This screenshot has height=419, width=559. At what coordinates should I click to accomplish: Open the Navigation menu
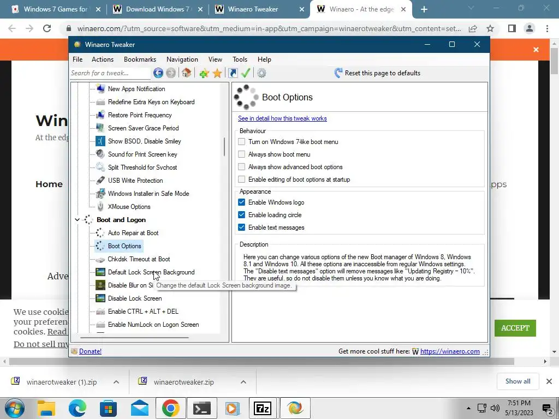(182, 59)
